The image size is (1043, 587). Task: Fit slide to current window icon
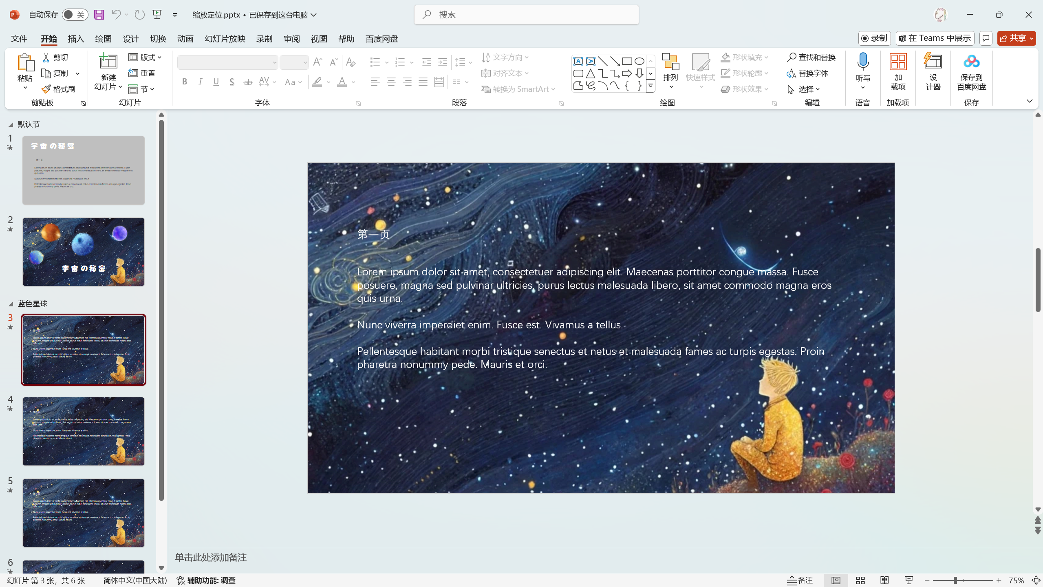click(1036, 580)
